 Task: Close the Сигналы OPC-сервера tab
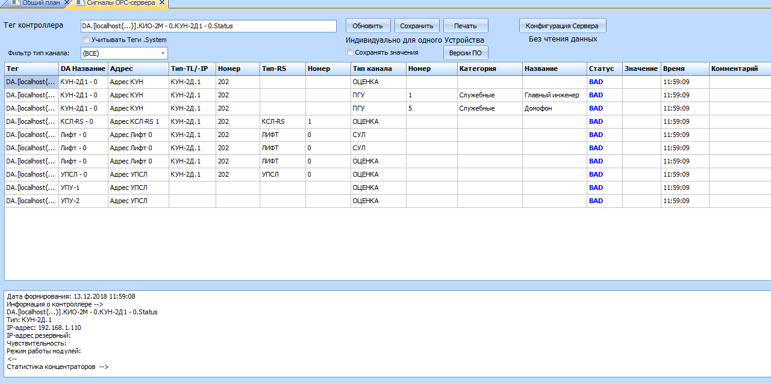click(x=161, y=3)
